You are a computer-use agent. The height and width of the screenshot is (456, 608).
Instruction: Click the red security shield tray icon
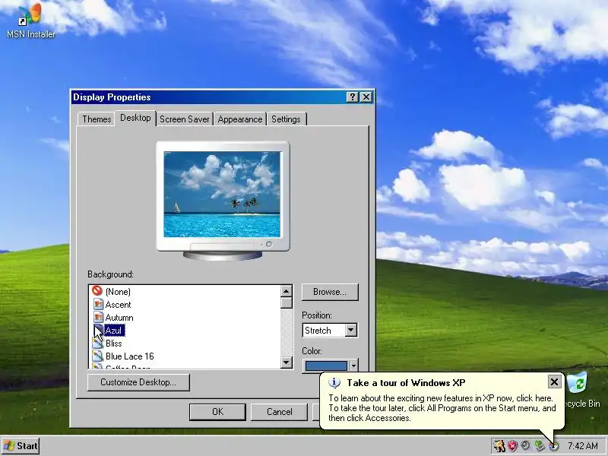coord(512,446)
